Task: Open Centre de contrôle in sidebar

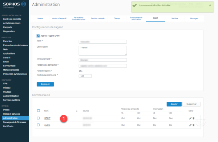Action: 12,19
